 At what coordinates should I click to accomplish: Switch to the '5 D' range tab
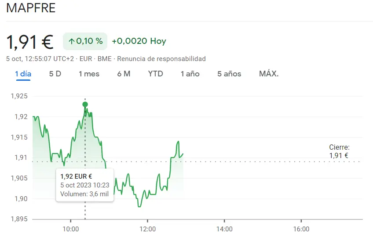(55, 74)
